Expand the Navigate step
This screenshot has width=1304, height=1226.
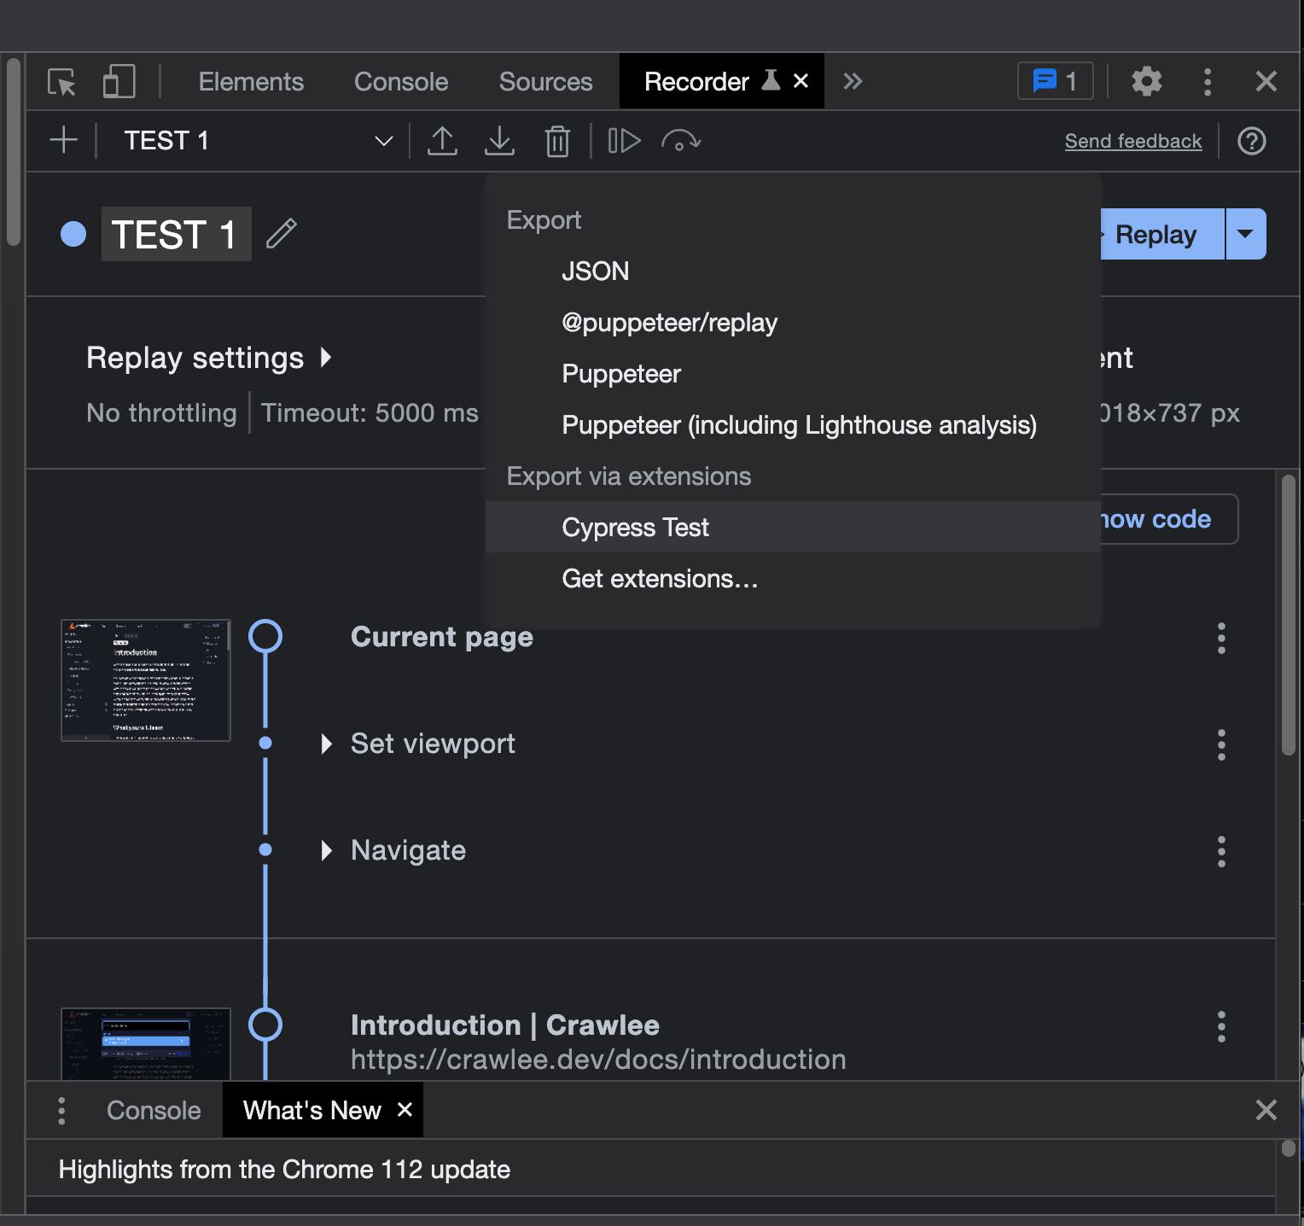(x=326, y=851)
